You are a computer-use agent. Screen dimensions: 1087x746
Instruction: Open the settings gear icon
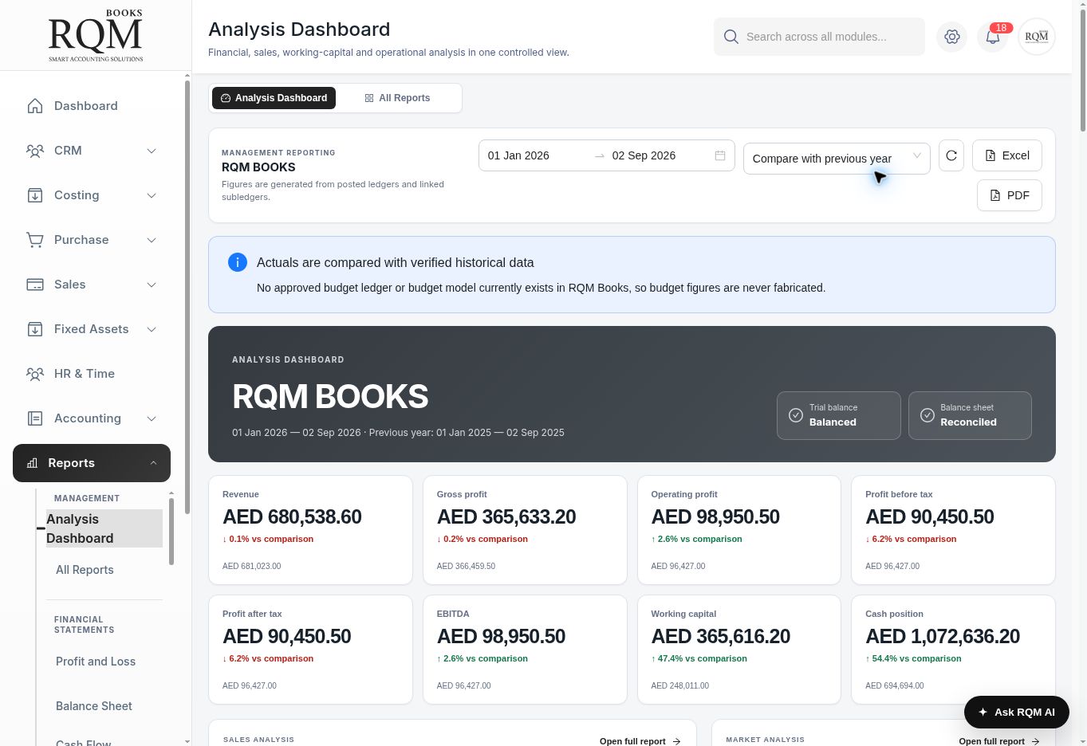[x=951, y=37]
